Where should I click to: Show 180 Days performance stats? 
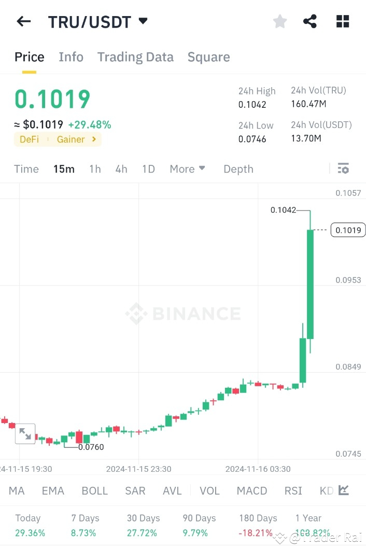pyautogui.click(x=258, y=518)
